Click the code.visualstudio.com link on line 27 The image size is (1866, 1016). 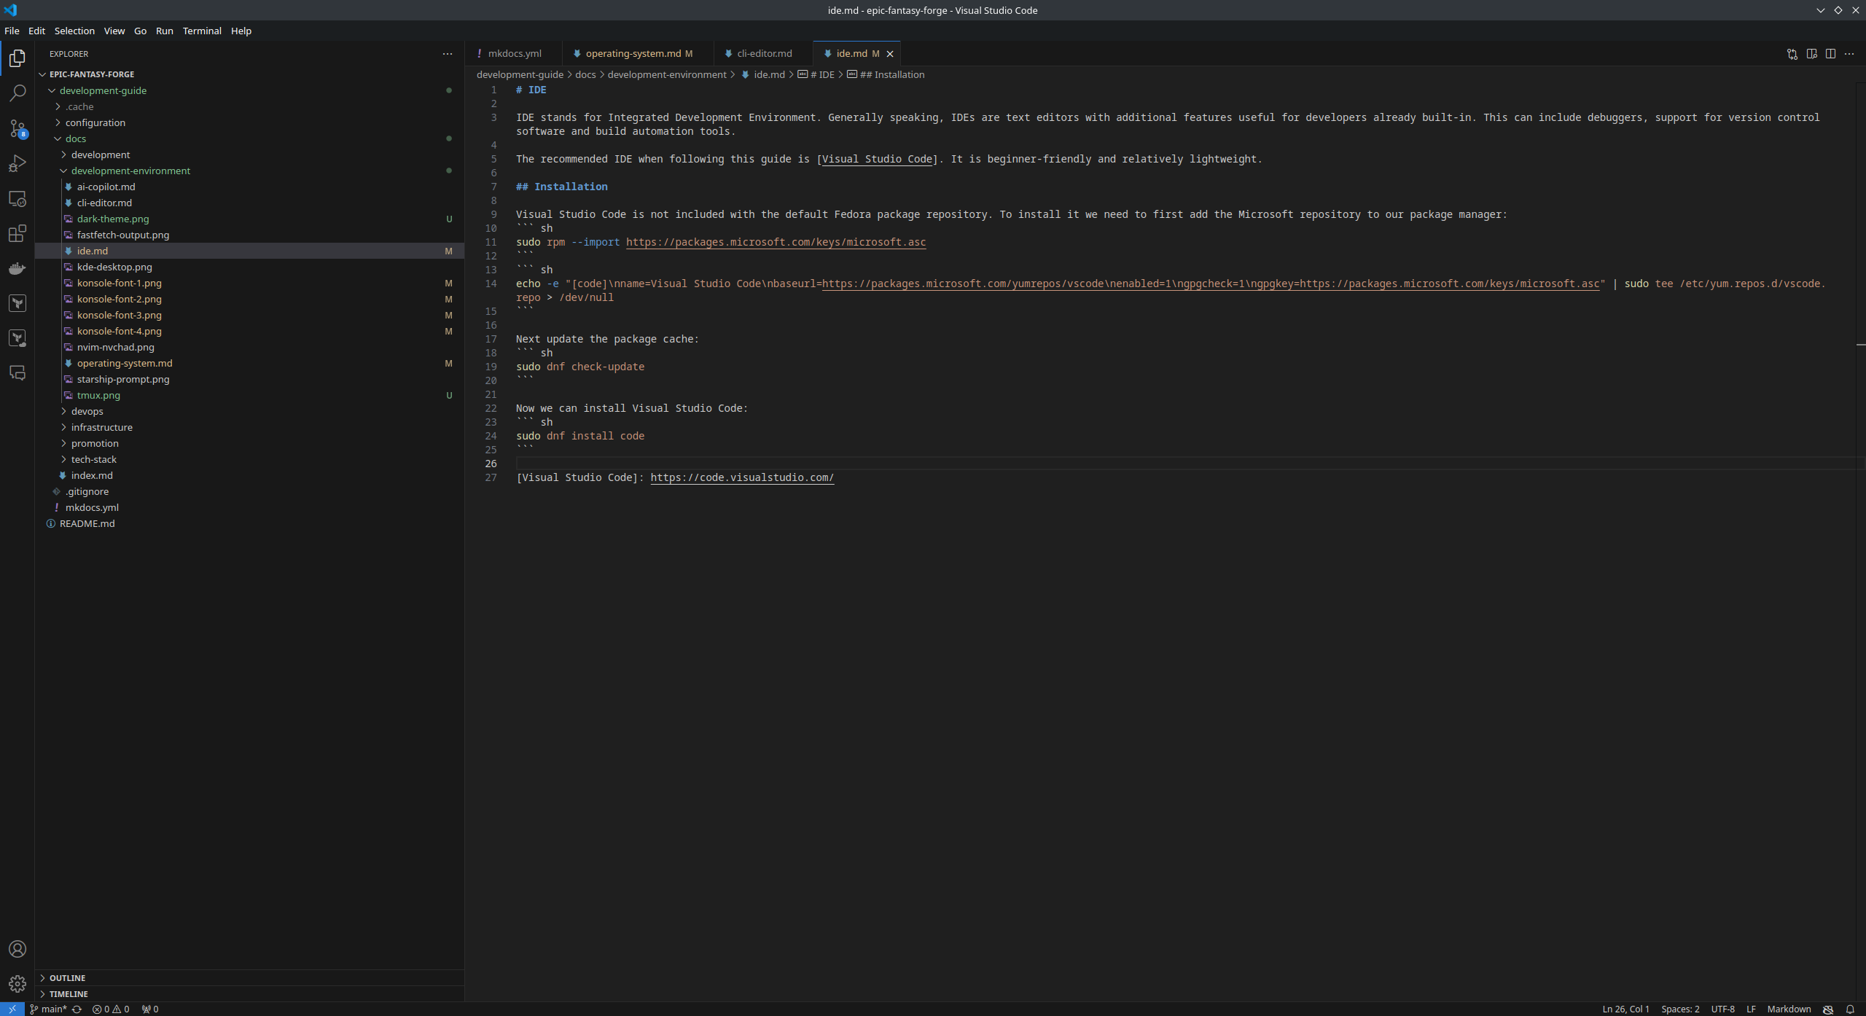click(x=742, y=477)
